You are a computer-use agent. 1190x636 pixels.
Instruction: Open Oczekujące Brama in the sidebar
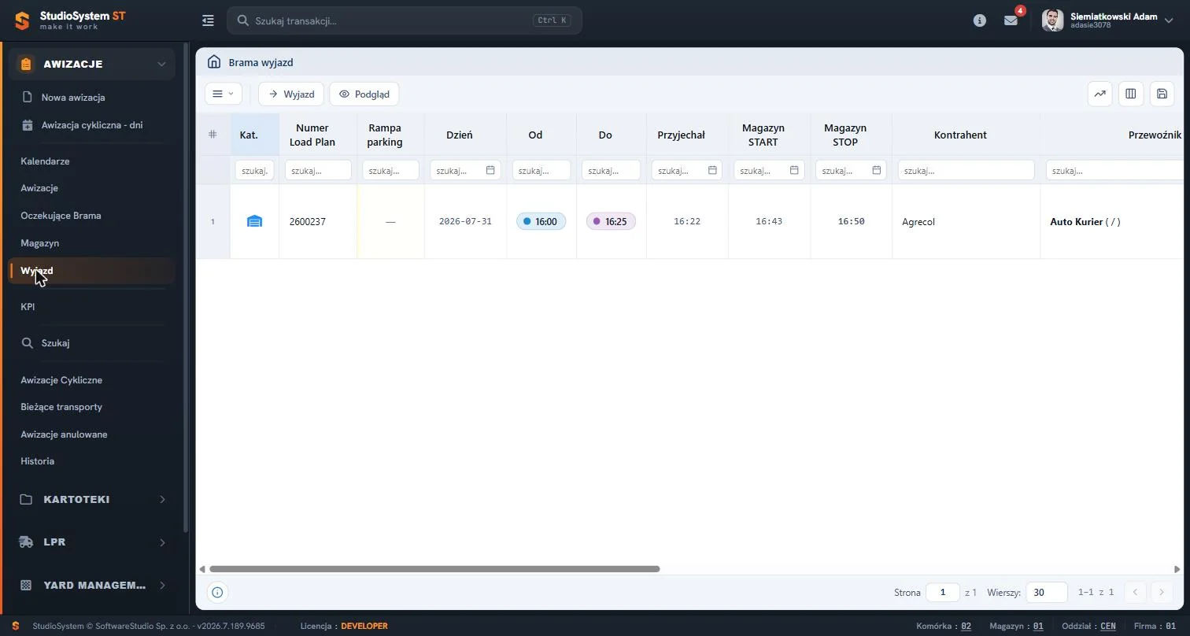tap(61, 216)
